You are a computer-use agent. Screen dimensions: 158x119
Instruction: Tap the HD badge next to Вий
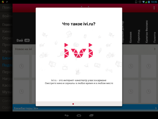coord(27,40)
